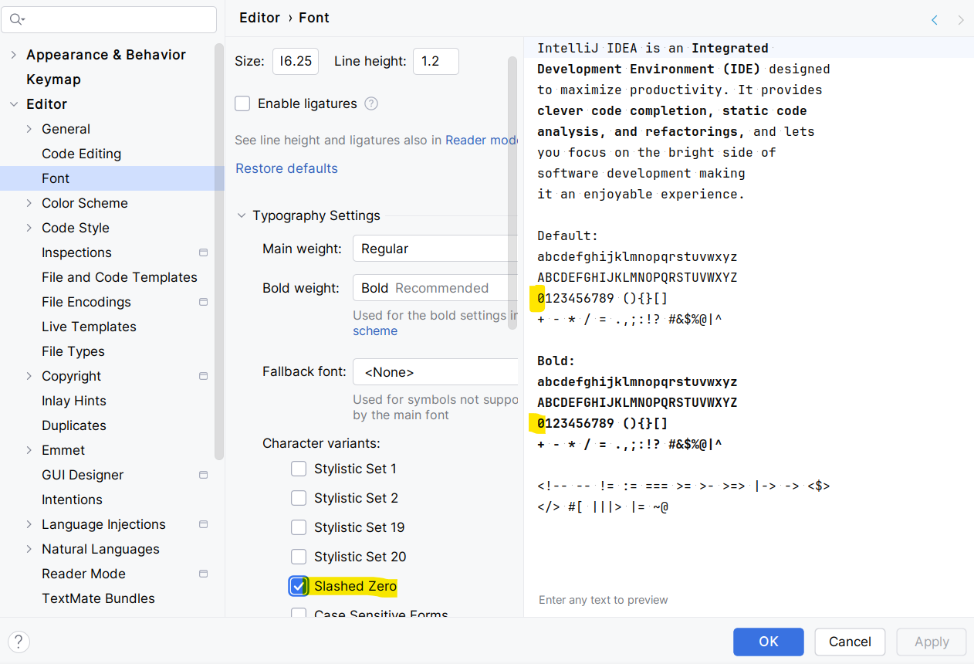Collapse the Typography Settings section
This screenshot has width=974, height=664.
tap(242, 216)
